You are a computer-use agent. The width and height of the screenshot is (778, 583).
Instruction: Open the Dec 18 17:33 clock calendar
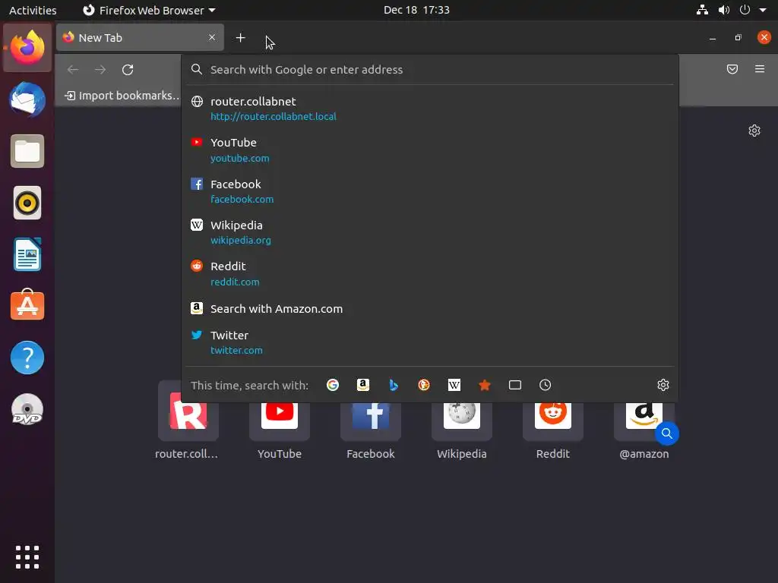coord(417,10)
